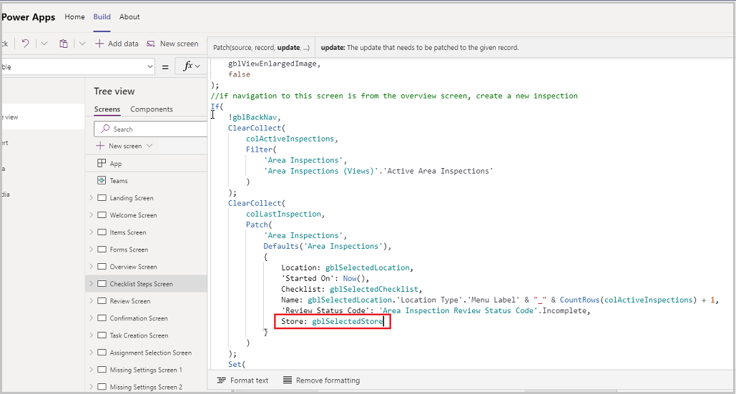Screen dimensions: 736x394
Task: Click the Teams icon in tree
Action: point(102,181)
